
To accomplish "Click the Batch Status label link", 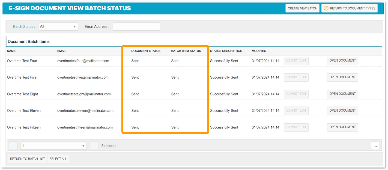I will (x=23, y=27).
